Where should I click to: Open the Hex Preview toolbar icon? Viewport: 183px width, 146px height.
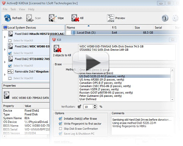click(x=111, y=18)
